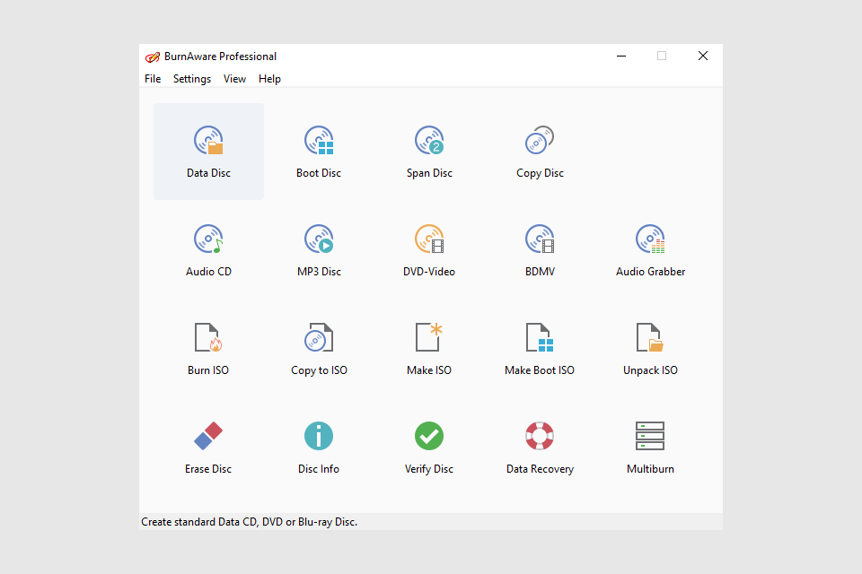
Task: Open the Settings menu
Action: click(192, 79)
